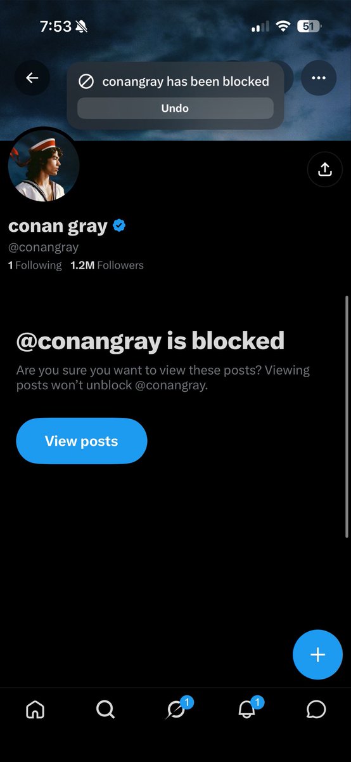
Task: Tap the battery indicator in status bar
Action: (x=310, y=26)
